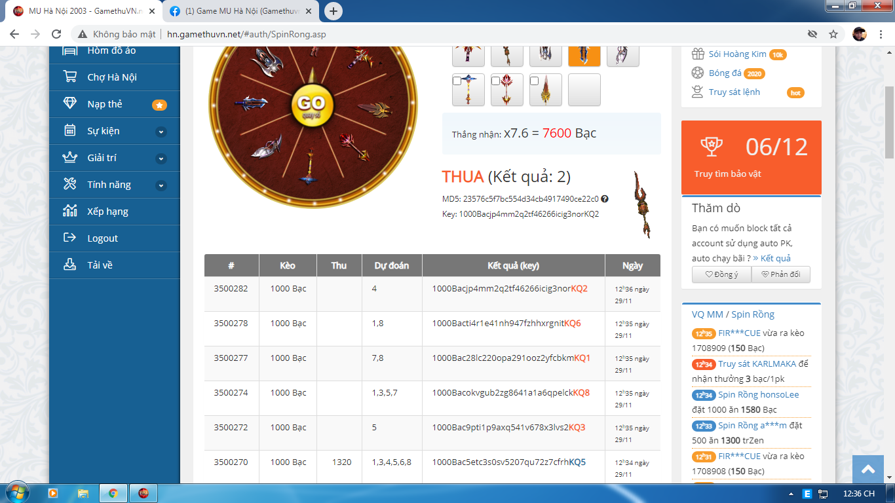The image size is (895, 503).
Task: Open Chợ Hà Nội from sidebar
Action: coord(112,77)
